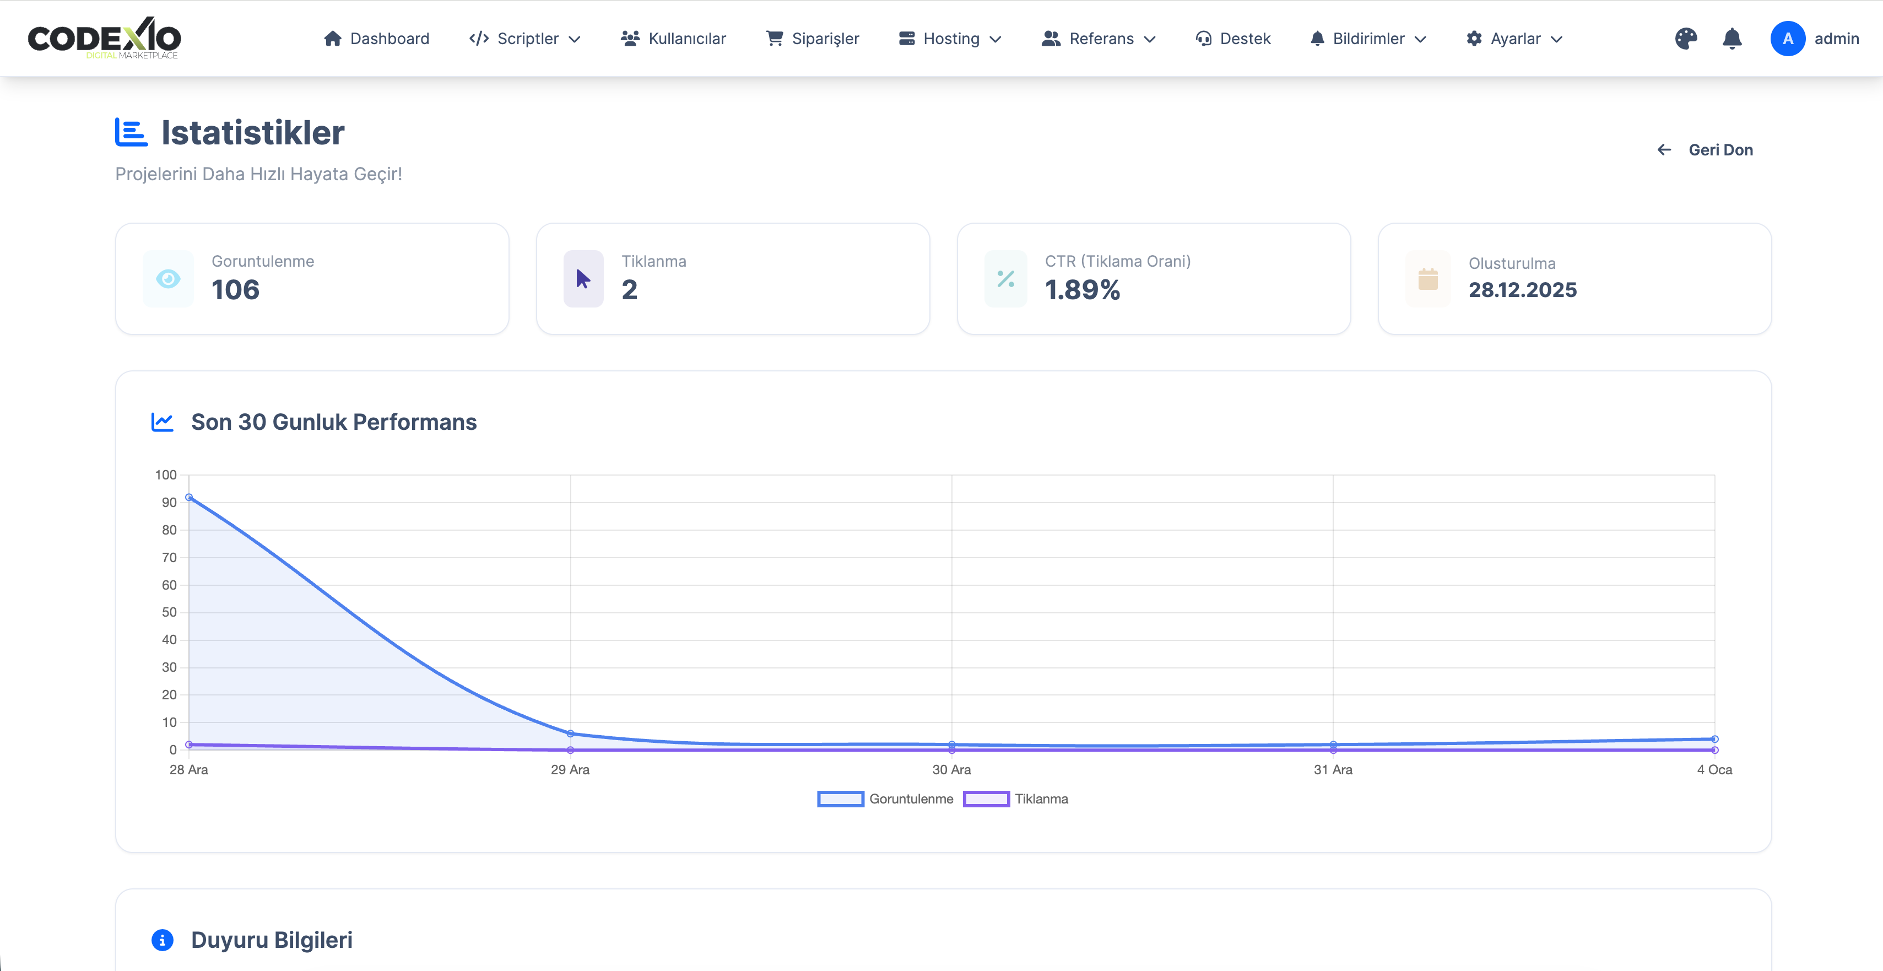1883x971 pixels.
Task: Click the Istatistikler chart icon
Action: [132, 132]
